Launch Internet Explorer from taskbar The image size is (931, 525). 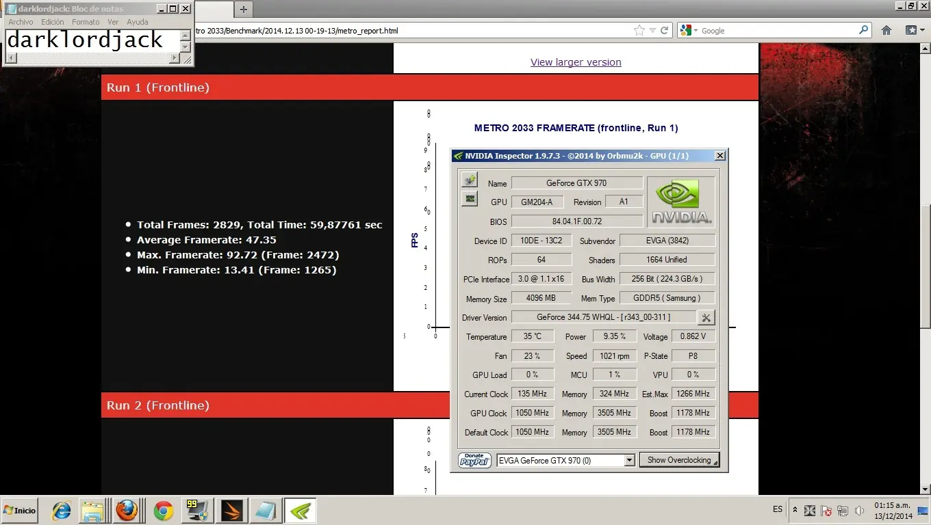pos(62,511)
